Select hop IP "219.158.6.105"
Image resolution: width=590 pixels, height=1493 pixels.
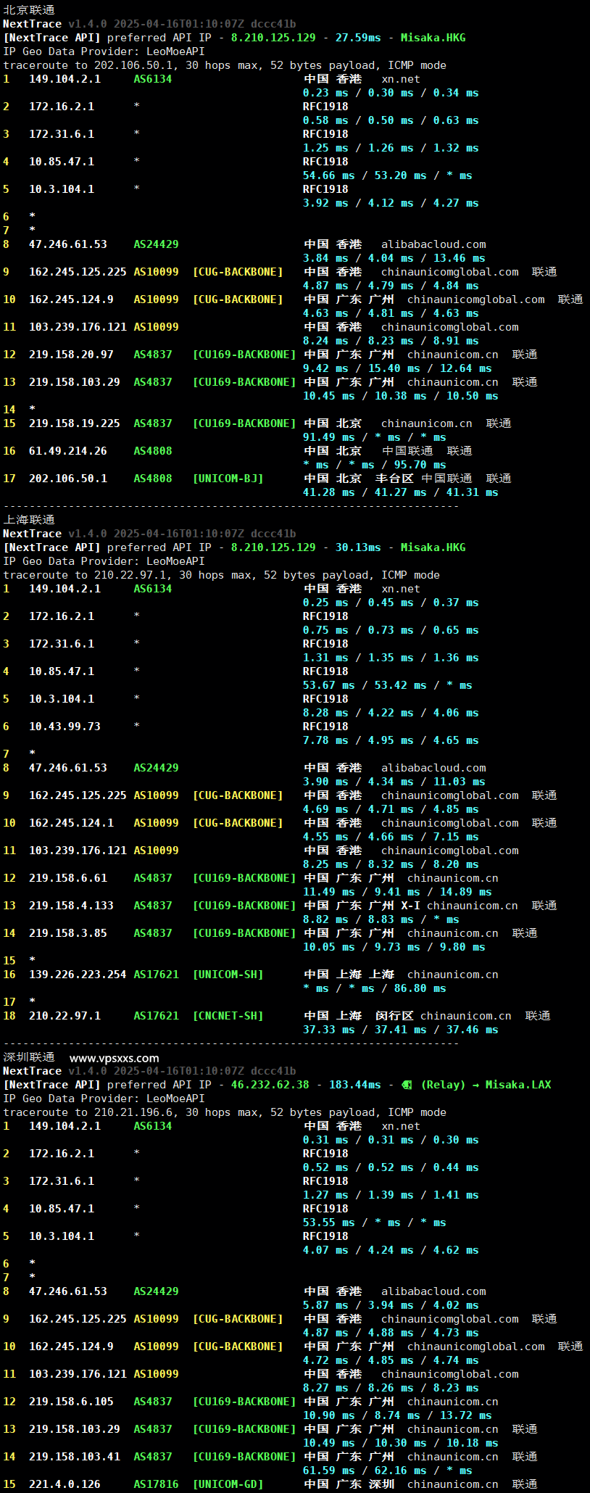(x=71, y=1402)
